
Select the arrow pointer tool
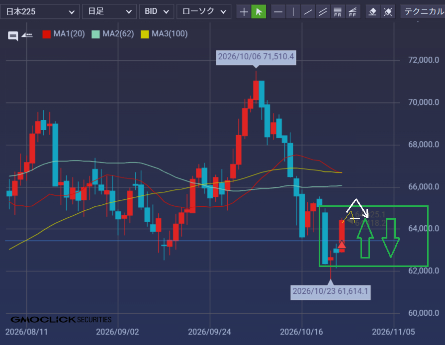(259, 11)
